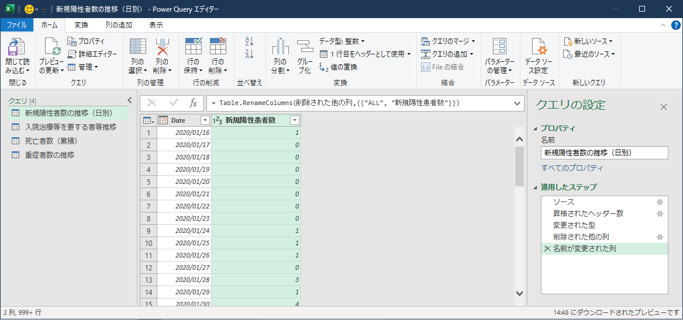Click the Refresh Preview (プレビューの更新) icon

tap(51, 47)
